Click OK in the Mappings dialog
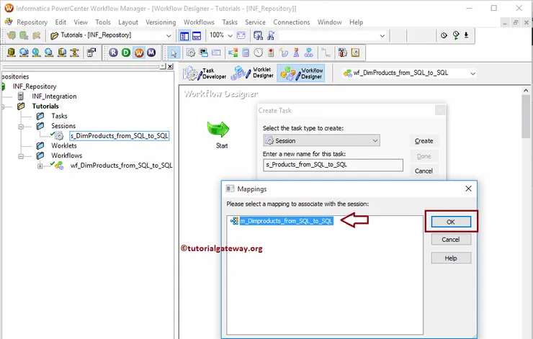 451,222
